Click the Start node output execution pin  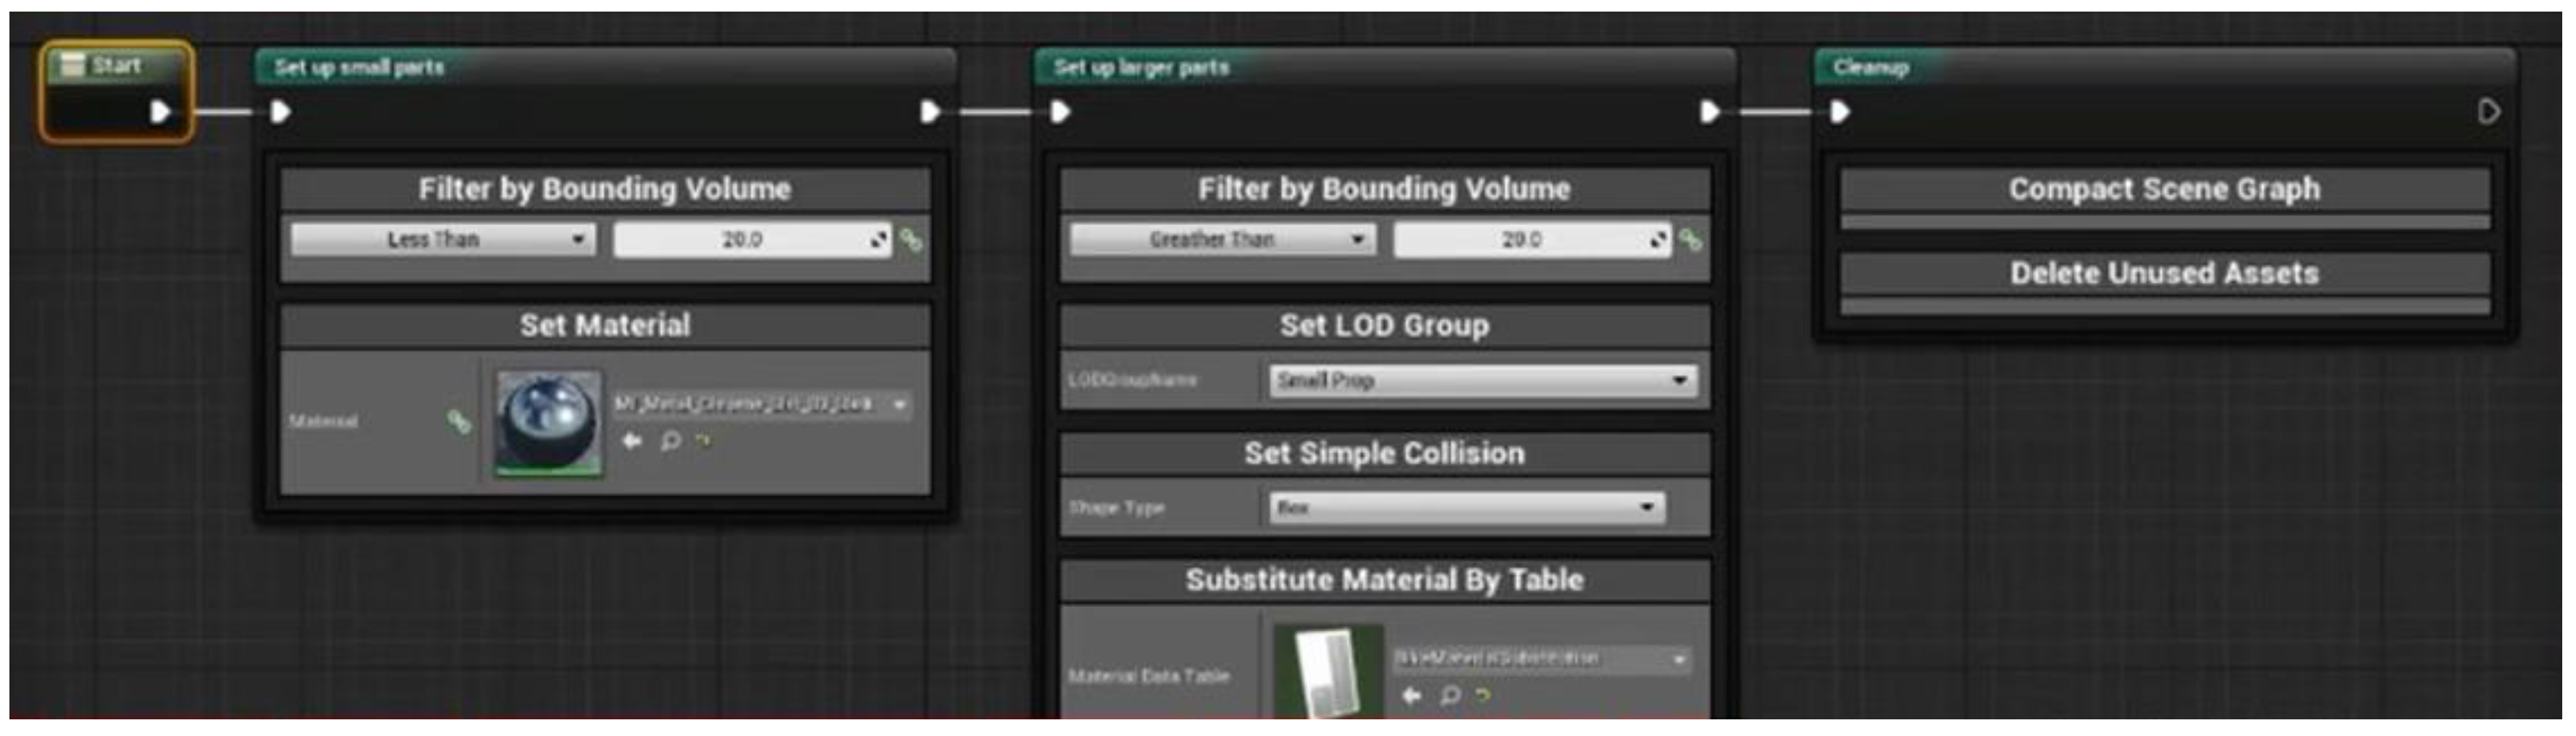click(x=160, y=111)
